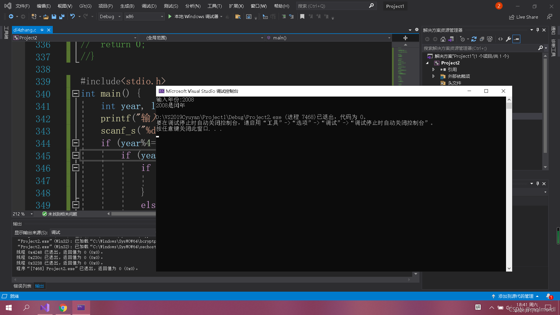Collapse the if block at line 344

(76, 143)
